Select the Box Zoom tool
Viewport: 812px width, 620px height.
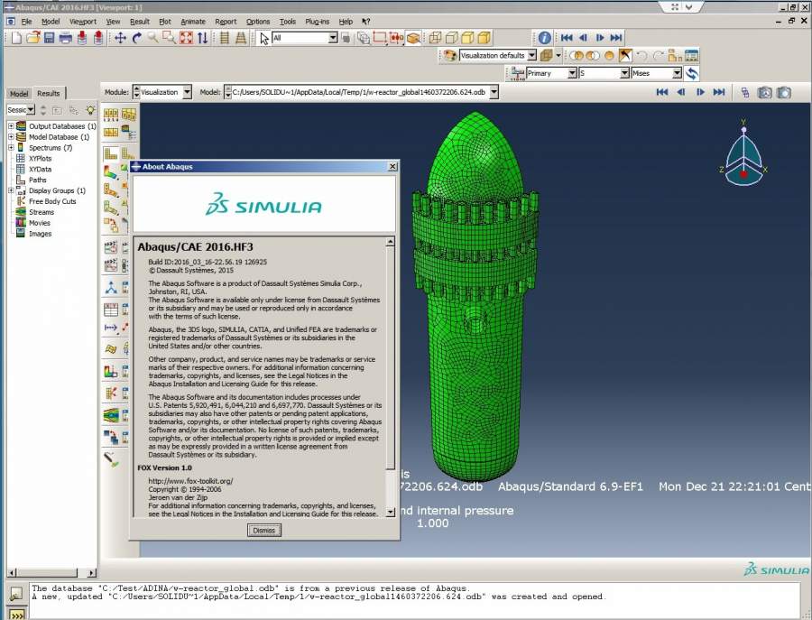[x=169, y=38]
